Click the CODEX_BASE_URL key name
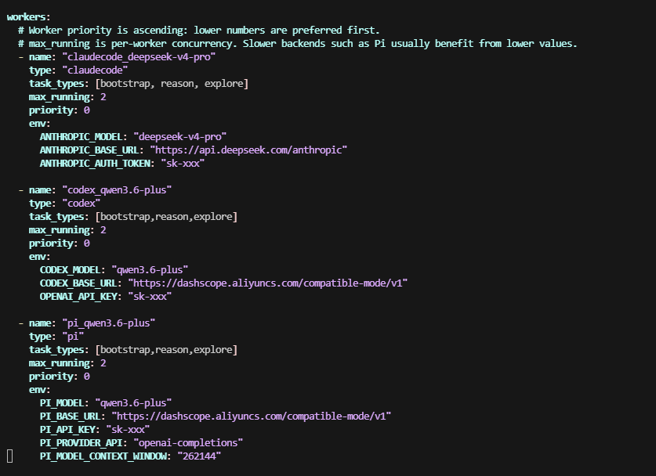Viewport: 656px width, 476px height. pyautogui.click(x=78, y=283)
